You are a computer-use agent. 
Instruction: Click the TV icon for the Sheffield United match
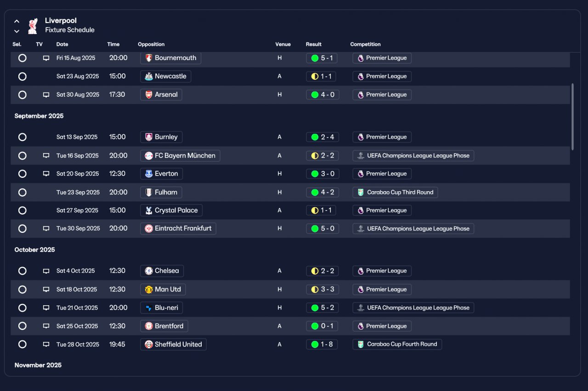46,344
